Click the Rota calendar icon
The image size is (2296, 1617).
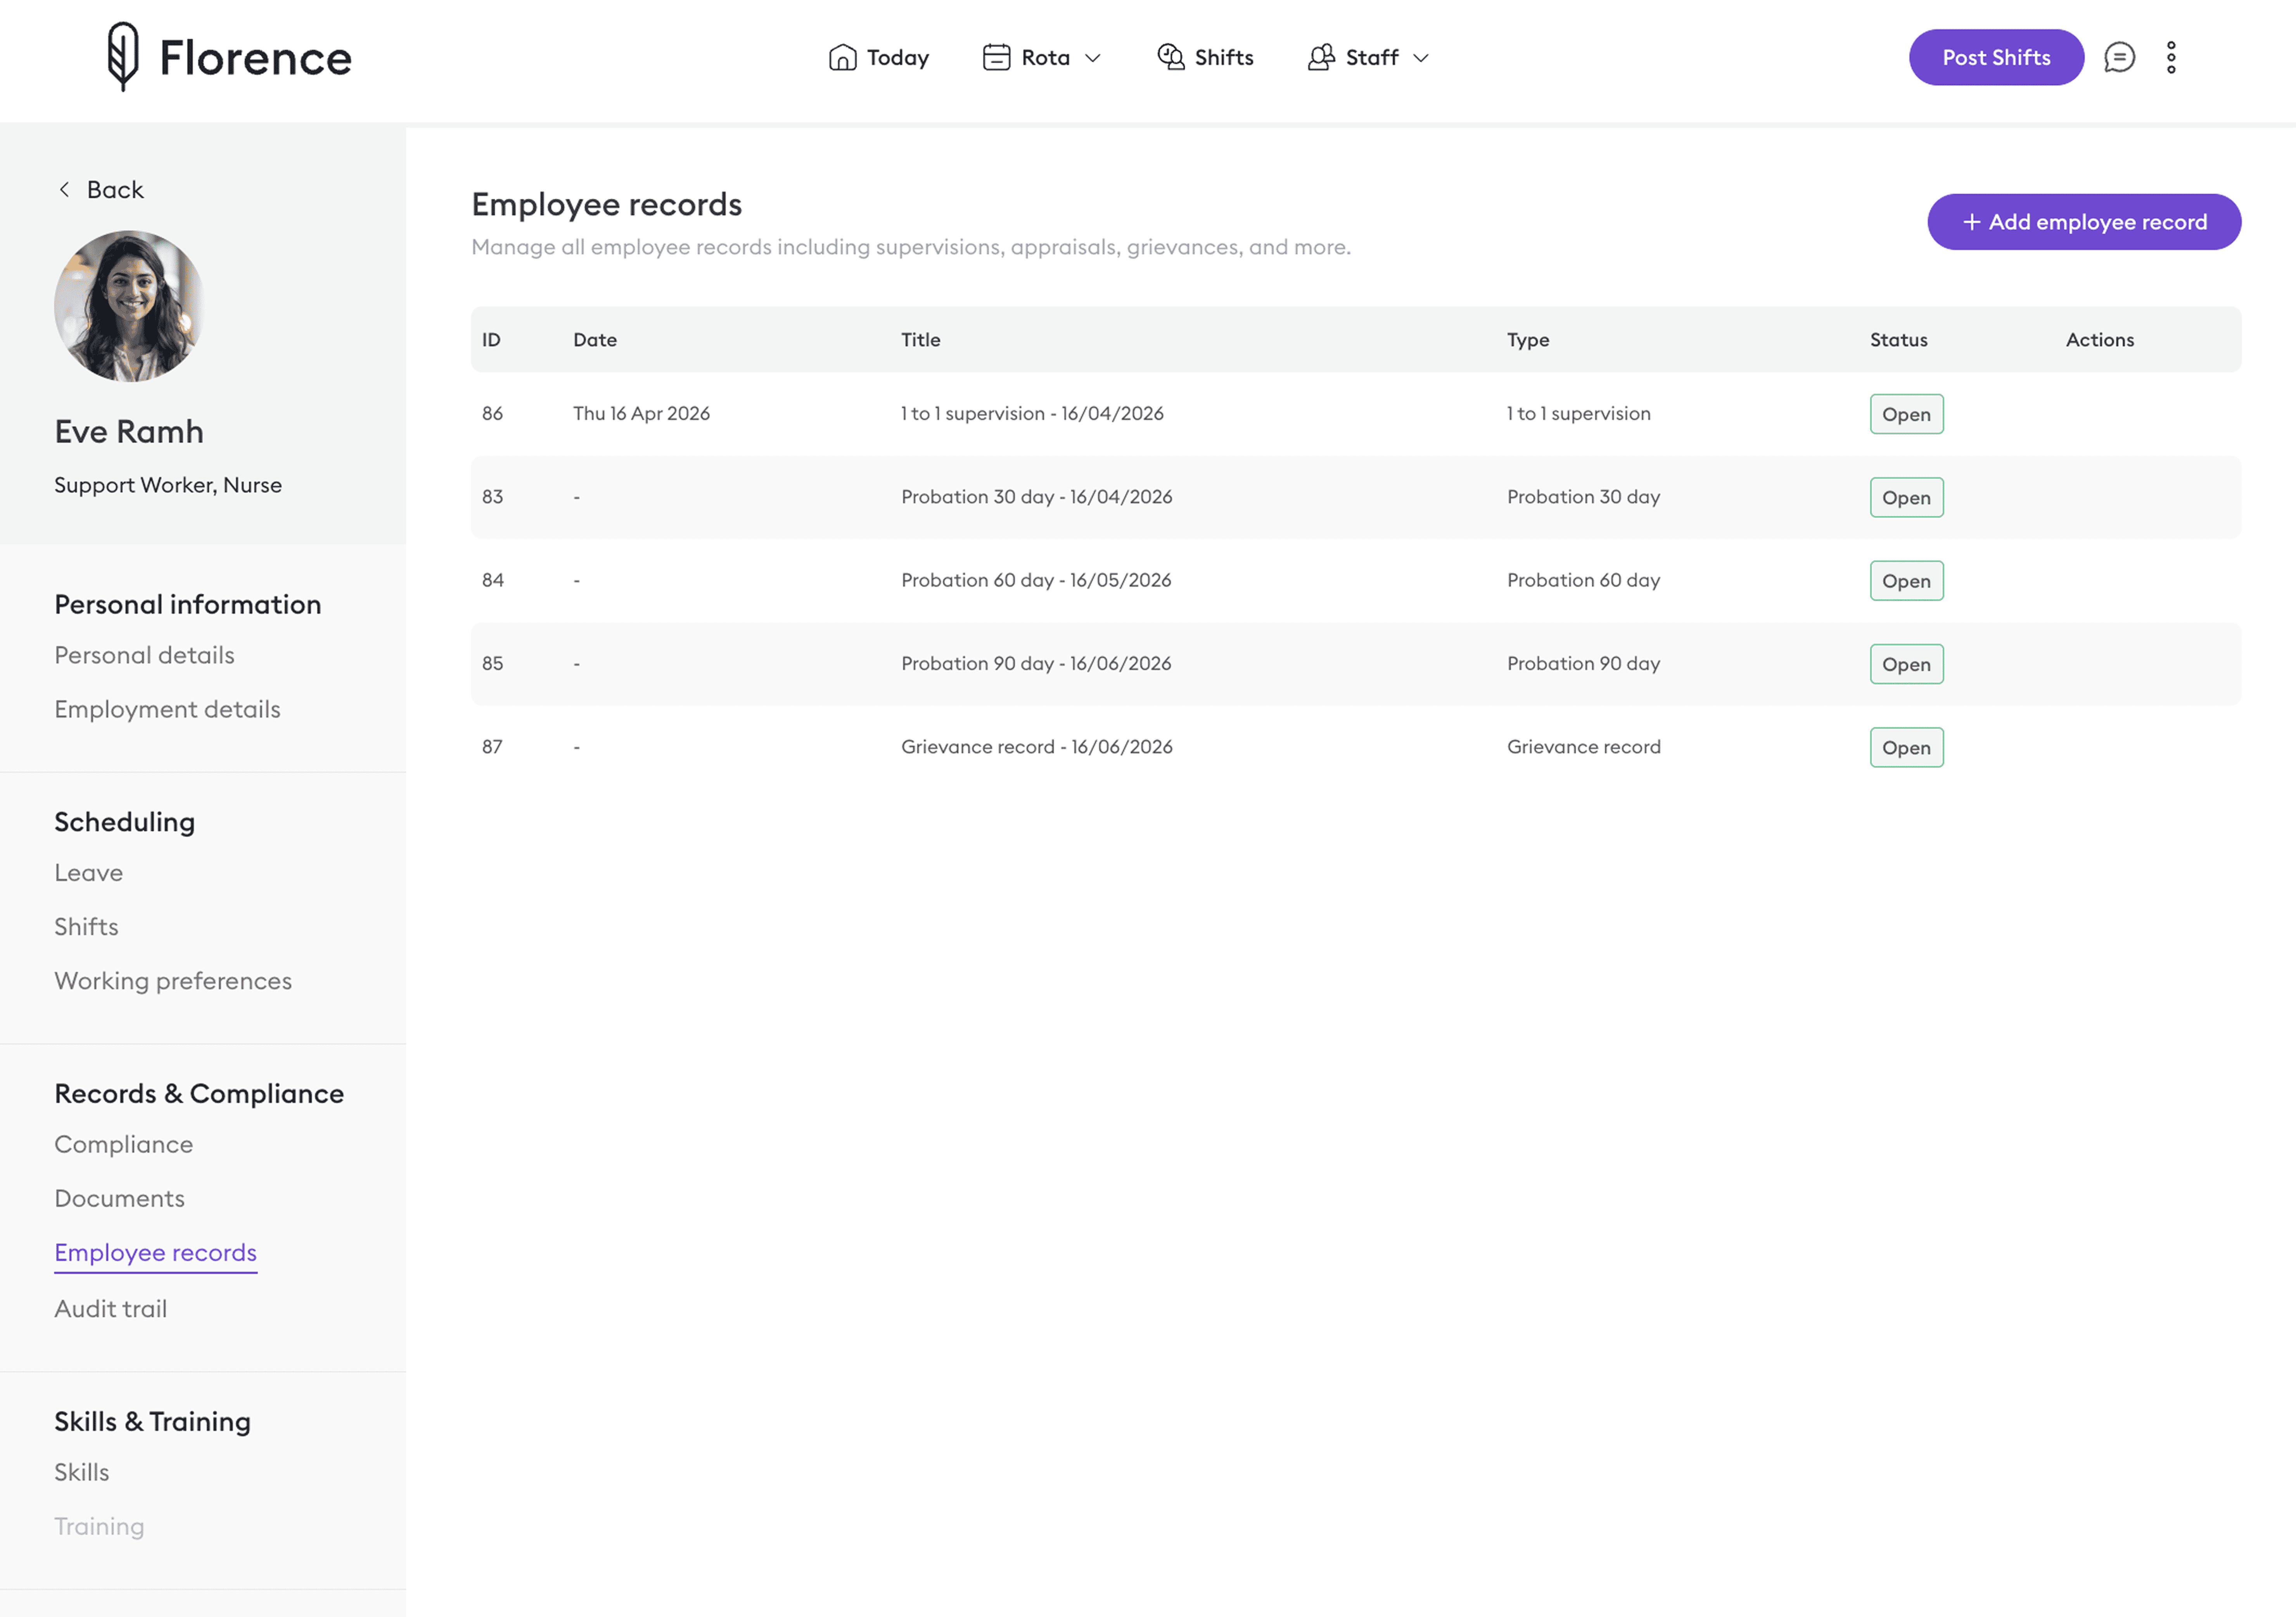tap(996, 57)
